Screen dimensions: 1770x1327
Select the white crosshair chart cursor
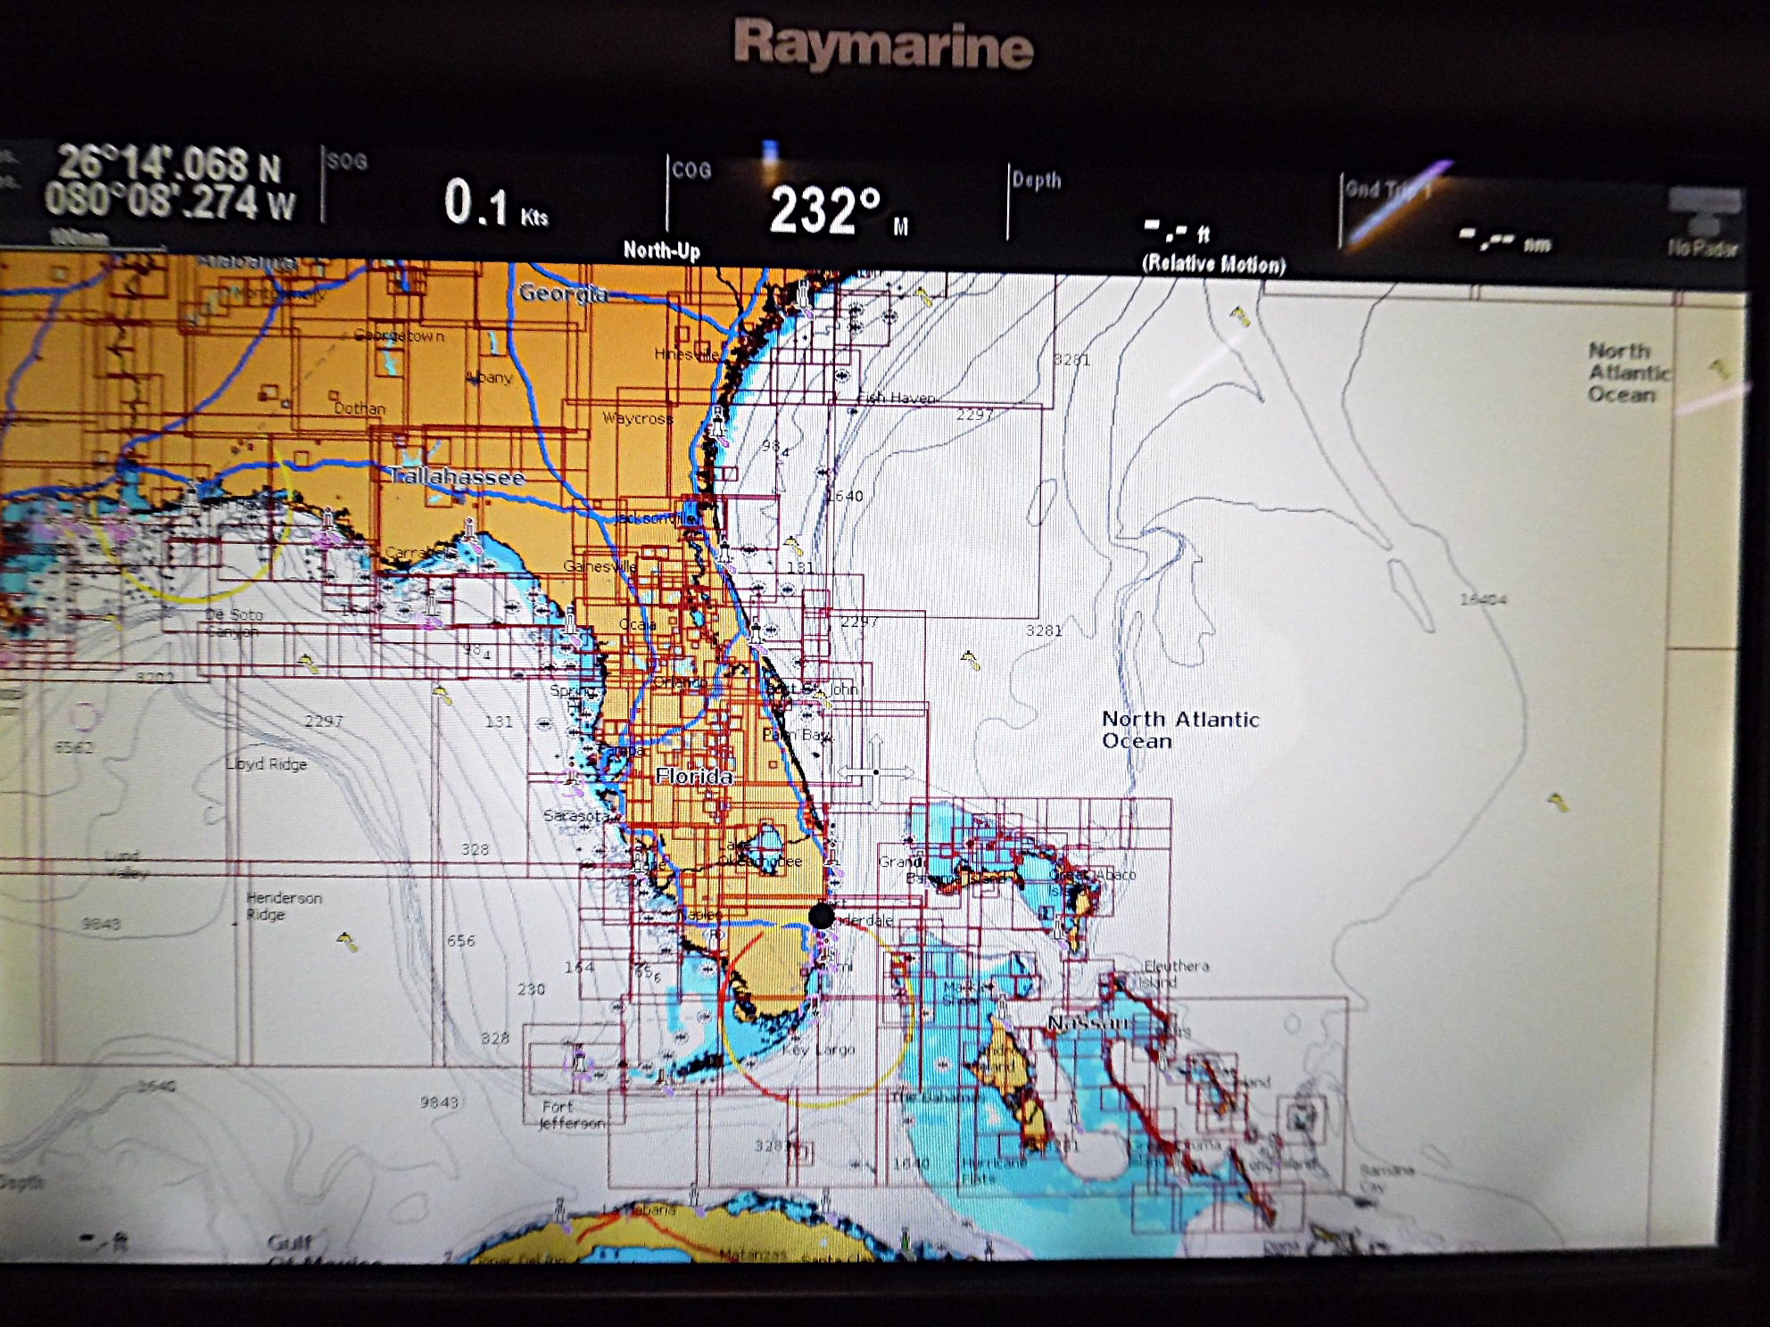coord(875,772)
